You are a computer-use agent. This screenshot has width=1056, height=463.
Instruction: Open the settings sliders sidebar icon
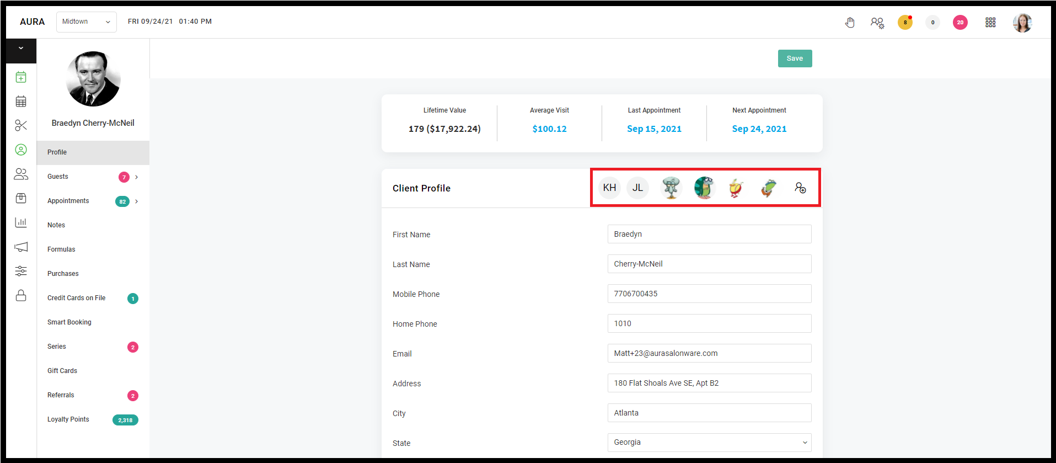coord(21,271)
